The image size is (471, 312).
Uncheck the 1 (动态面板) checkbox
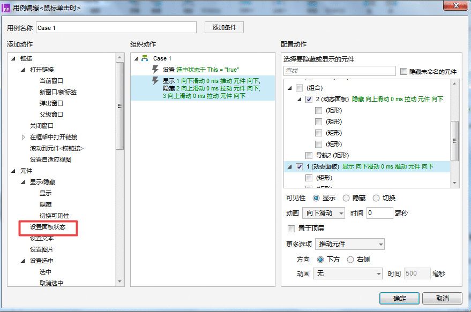tap(299, 166)
